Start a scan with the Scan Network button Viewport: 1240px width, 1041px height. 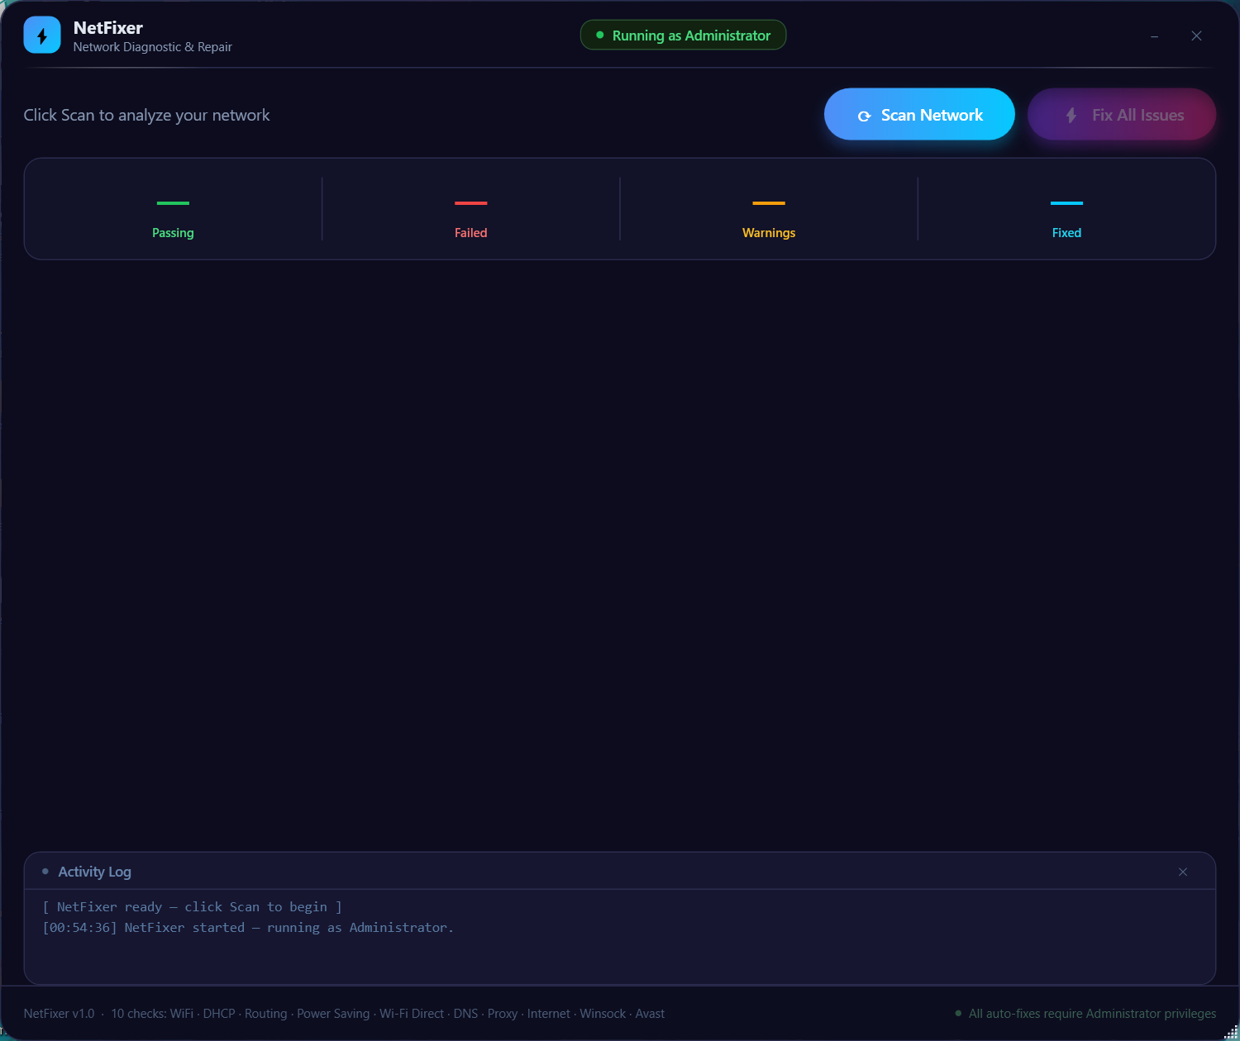(918, 114)
